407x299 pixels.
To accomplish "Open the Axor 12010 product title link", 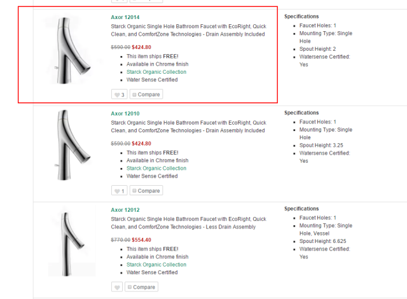I will [125, 114].
